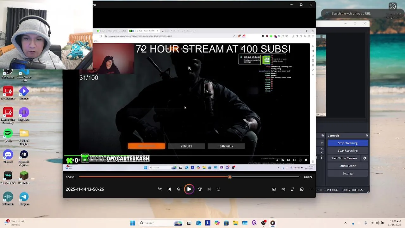Open the FL Cloud Plugins folder

24,137
